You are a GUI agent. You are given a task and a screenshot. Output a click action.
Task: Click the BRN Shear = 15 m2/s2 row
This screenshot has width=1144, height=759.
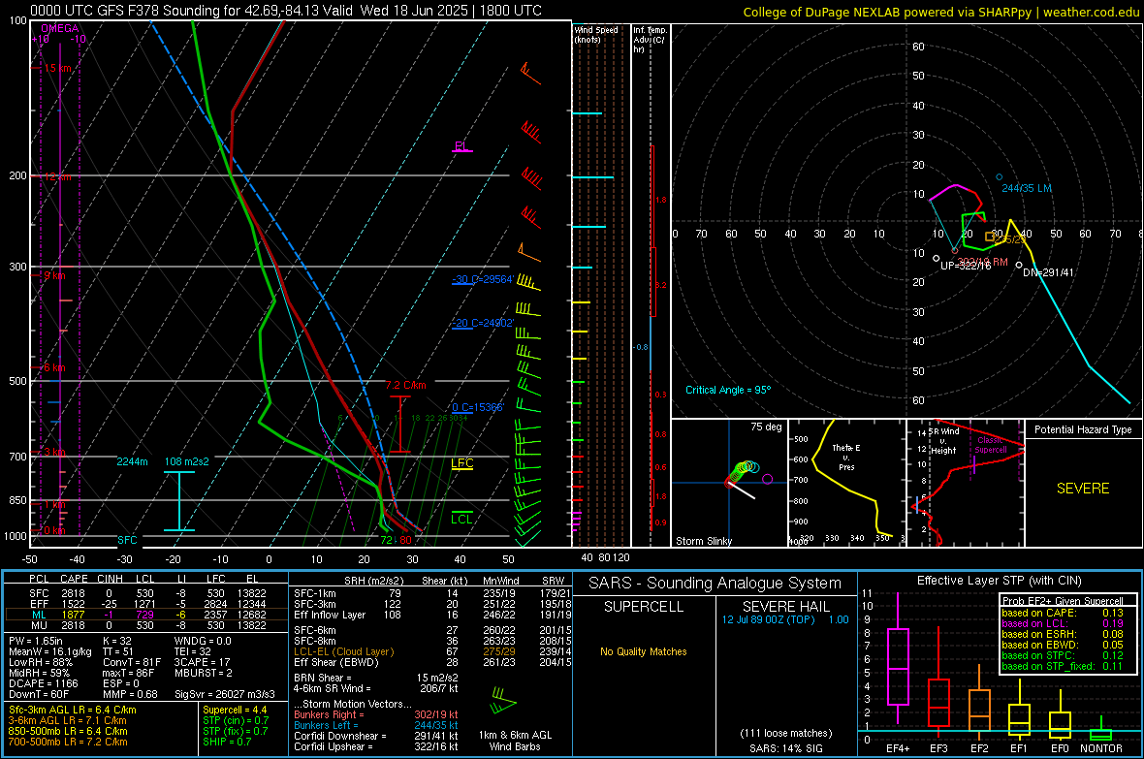point(376,678)
